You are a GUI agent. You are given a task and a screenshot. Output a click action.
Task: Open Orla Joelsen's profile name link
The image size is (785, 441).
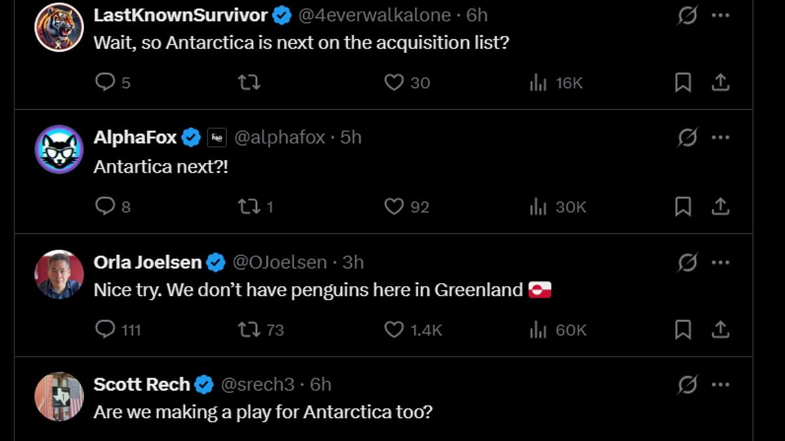[x=148, y=263]
